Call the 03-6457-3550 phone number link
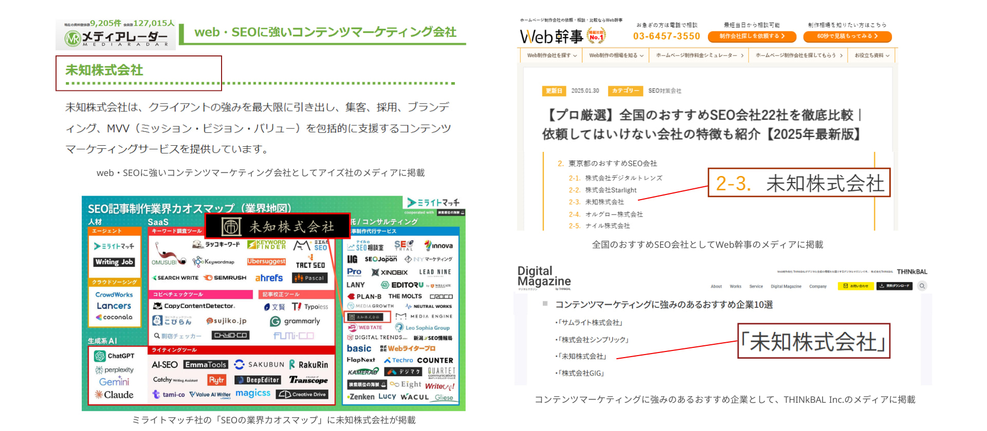987x431 pixels. click(666, 36)
